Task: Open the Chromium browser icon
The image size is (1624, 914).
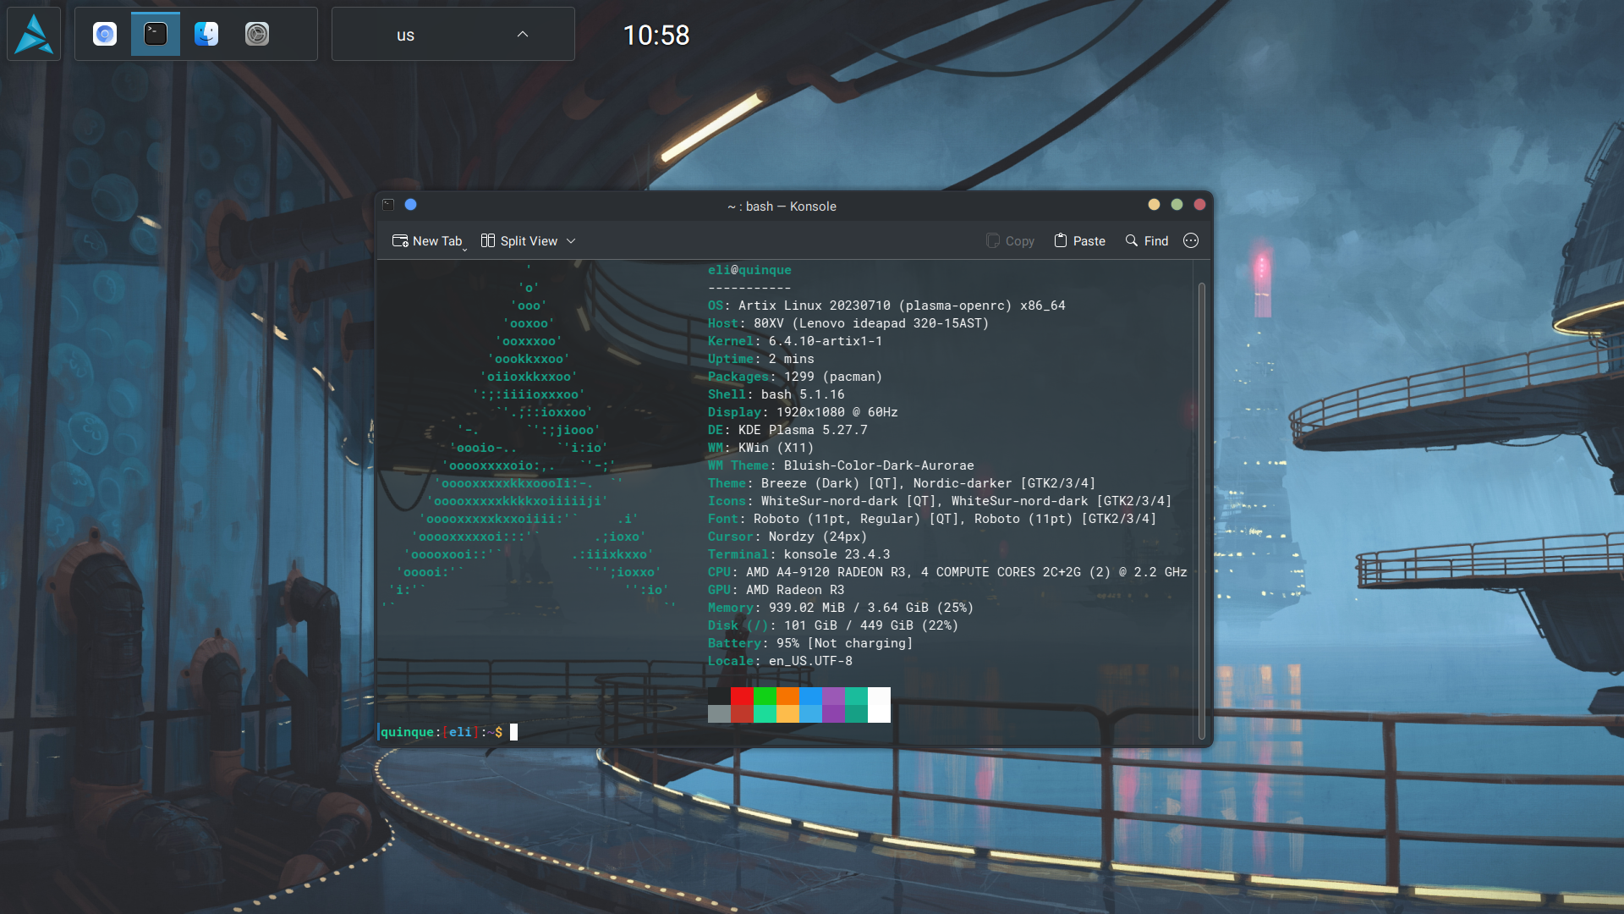Action: click(104, 35)
